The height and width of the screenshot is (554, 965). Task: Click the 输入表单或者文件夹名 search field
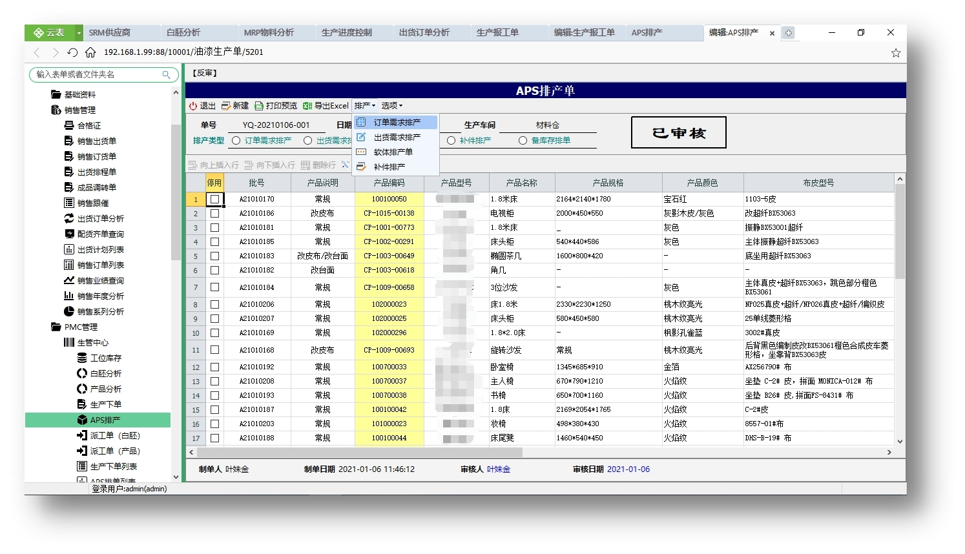coord(97,75)
